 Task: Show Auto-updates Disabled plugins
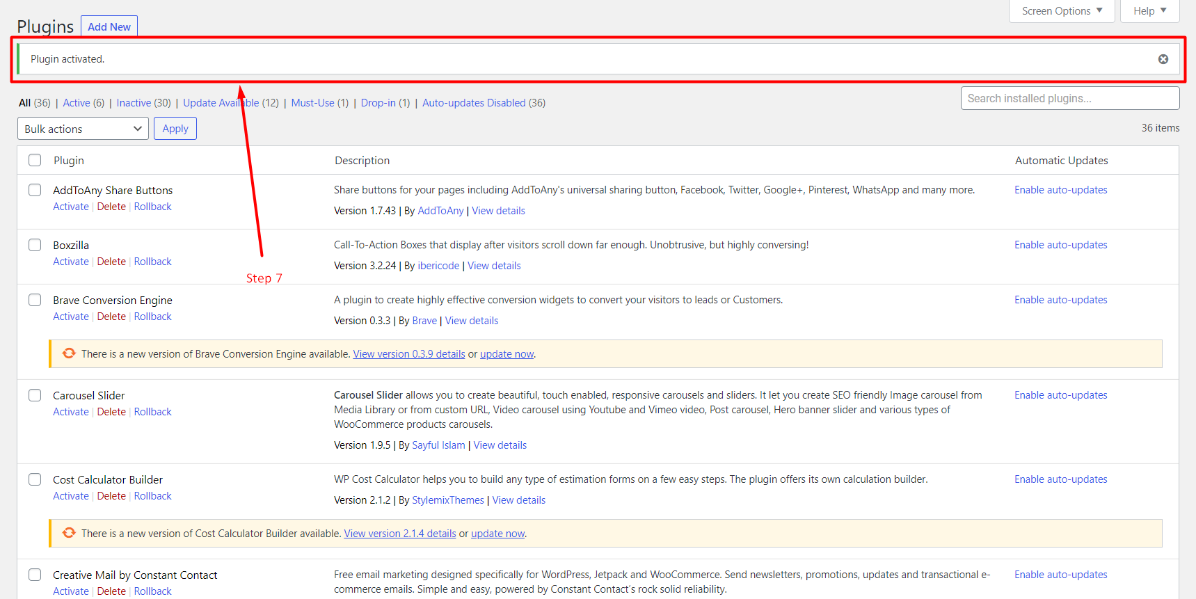click(484, 103)
